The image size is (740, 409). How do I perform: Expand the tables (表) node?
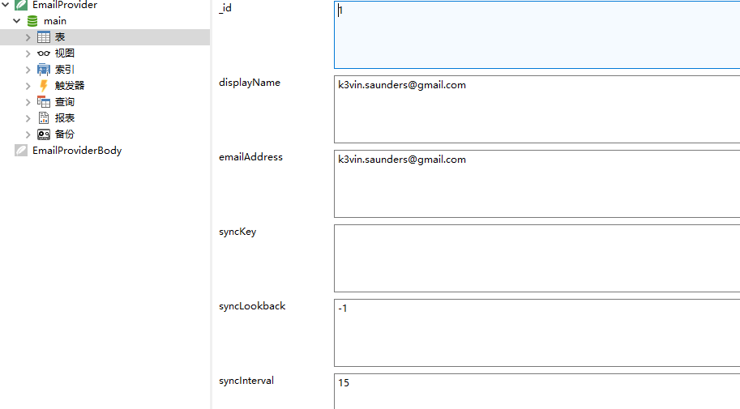coord(28,37)
